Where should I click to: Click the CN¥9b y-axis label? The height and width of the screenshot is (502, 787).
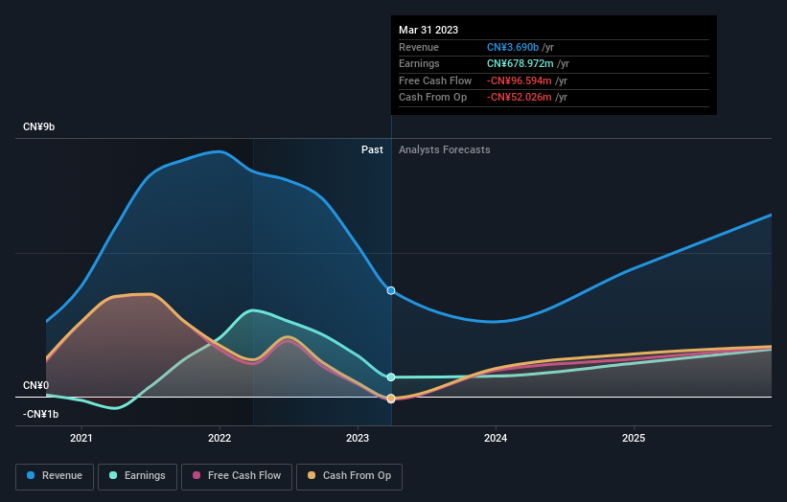click(x=38, y=126)
